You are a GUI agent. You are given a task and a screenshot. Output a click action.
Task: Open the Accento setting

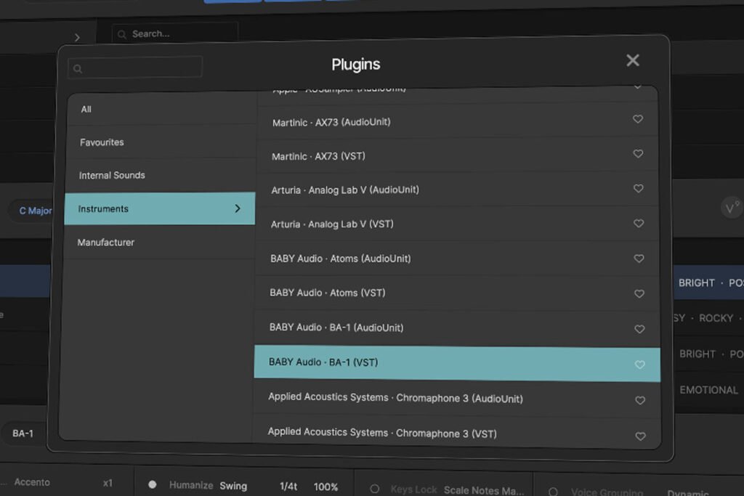pos(32,482)
